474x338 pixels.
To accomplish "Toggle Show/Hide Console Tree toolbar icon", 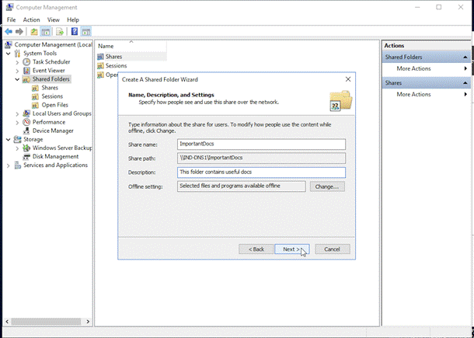I will pyautogui.click(x=46, y=31).
